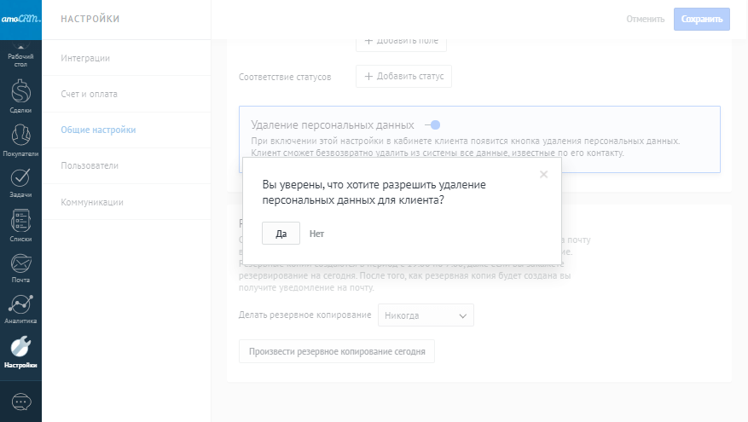Click the partially visible Добавить поле button
The width and height of the screenshot is (748, 422).
(401, 44)
